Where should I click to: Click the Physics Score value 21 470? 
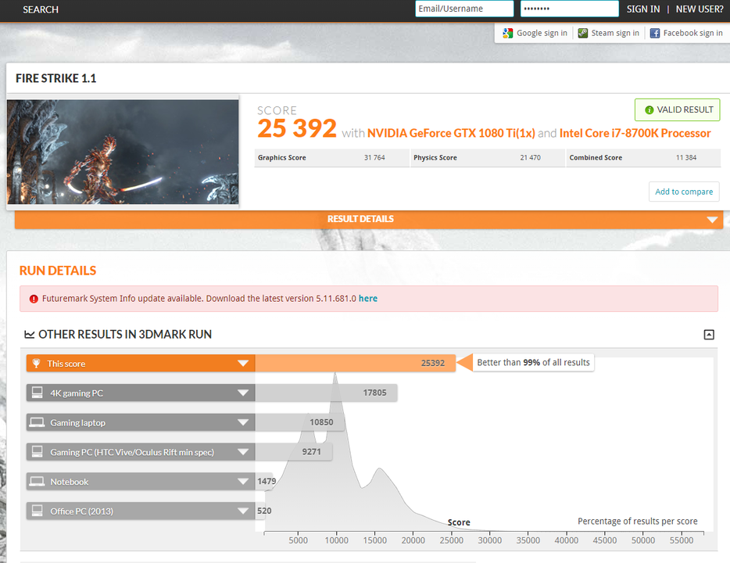coord(530,158)
